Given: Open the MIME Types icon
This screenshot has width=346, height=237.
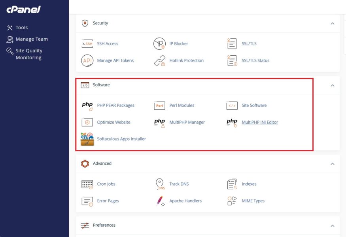Looking at the screenshot, I should pos(231,201).
